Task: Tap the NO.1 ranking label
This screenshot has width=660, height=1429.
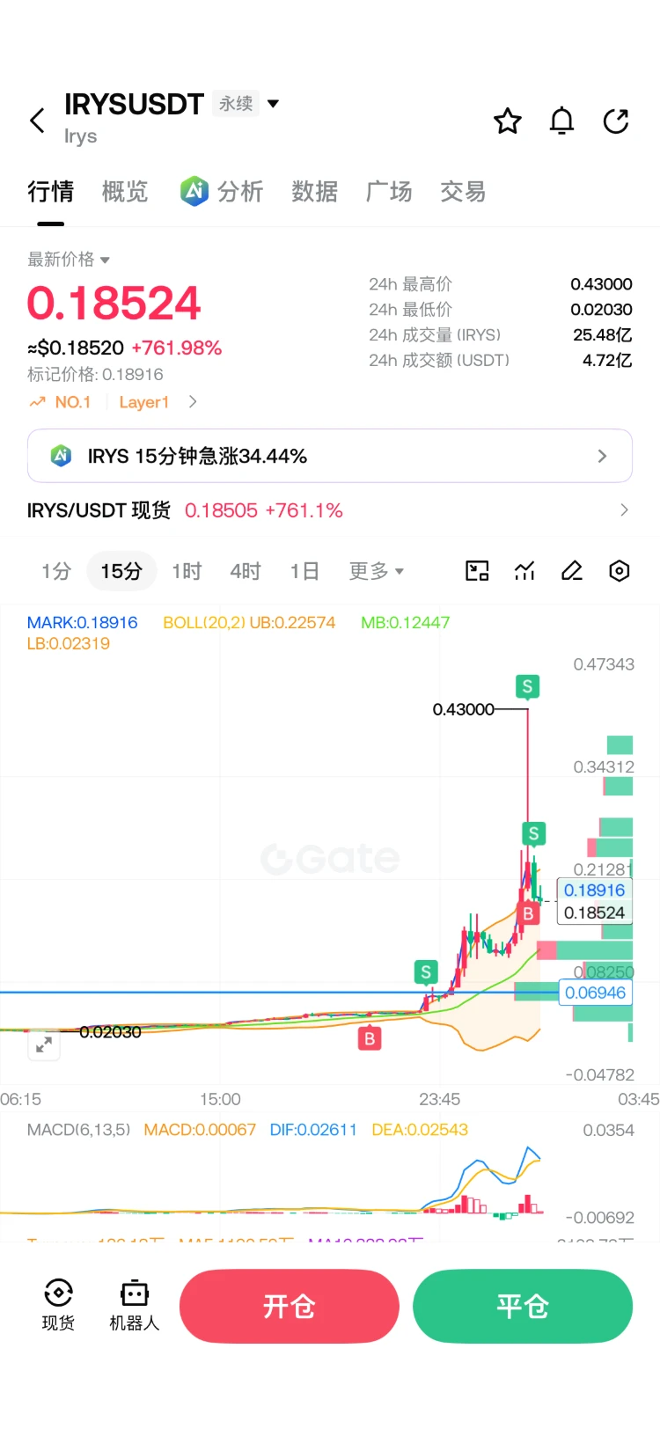Action: click(73, 402)
